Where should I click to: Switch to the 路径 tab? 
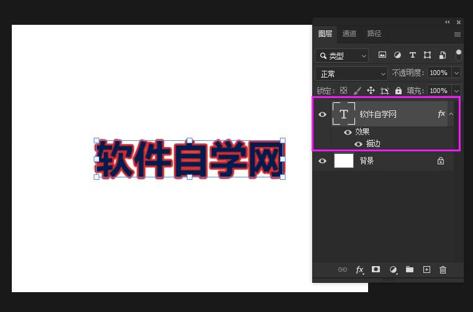(x=374, y=33)
